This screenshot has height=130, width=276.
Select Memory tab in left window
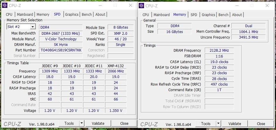(43, 15)
